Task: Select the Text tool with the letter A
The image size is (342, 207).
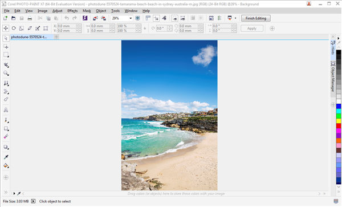Action: [6, 110]
